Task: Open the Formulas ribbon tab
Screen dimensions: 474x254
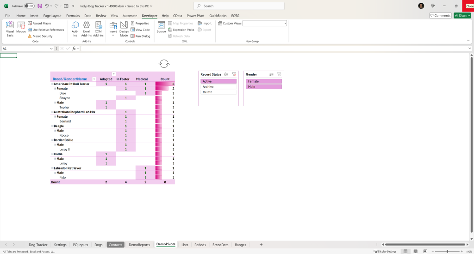Action: [73, 16]
